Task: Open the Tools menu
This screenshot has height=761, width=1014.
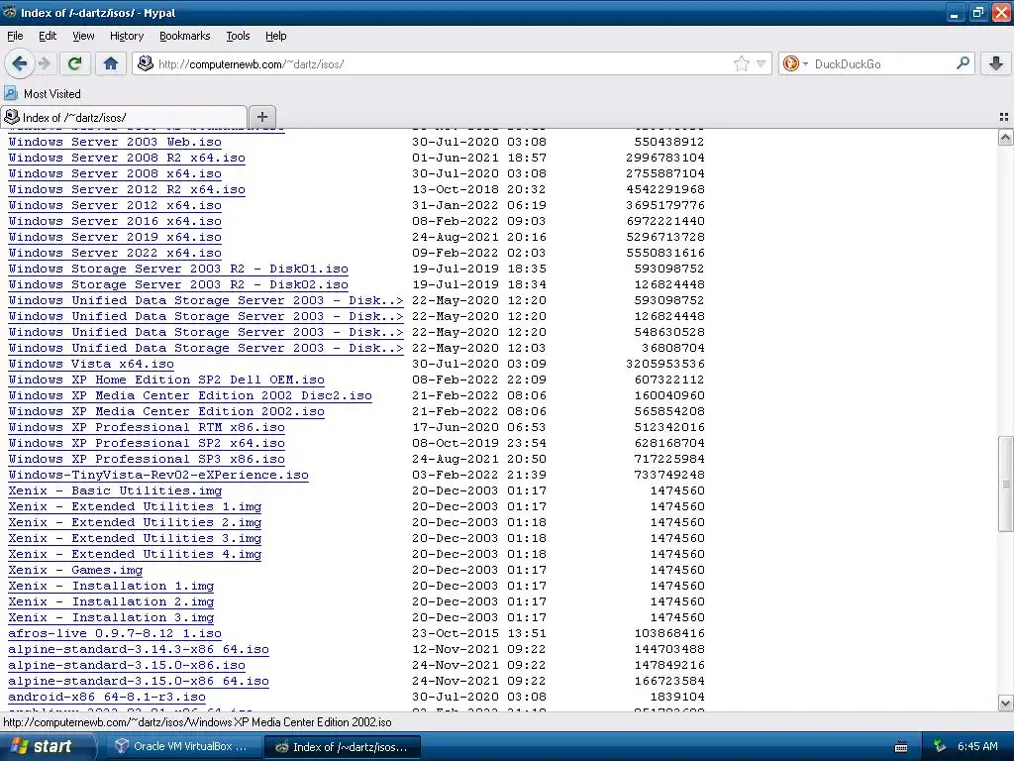Action: point(238,37)
